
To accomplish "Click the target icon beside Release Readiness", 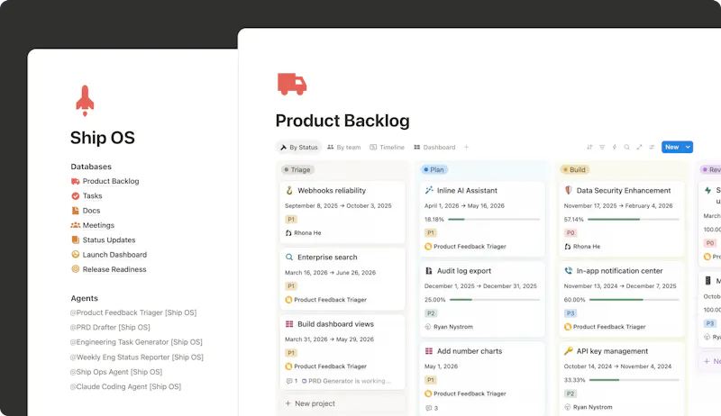I will pyautogui.click(x=76, y=269).
